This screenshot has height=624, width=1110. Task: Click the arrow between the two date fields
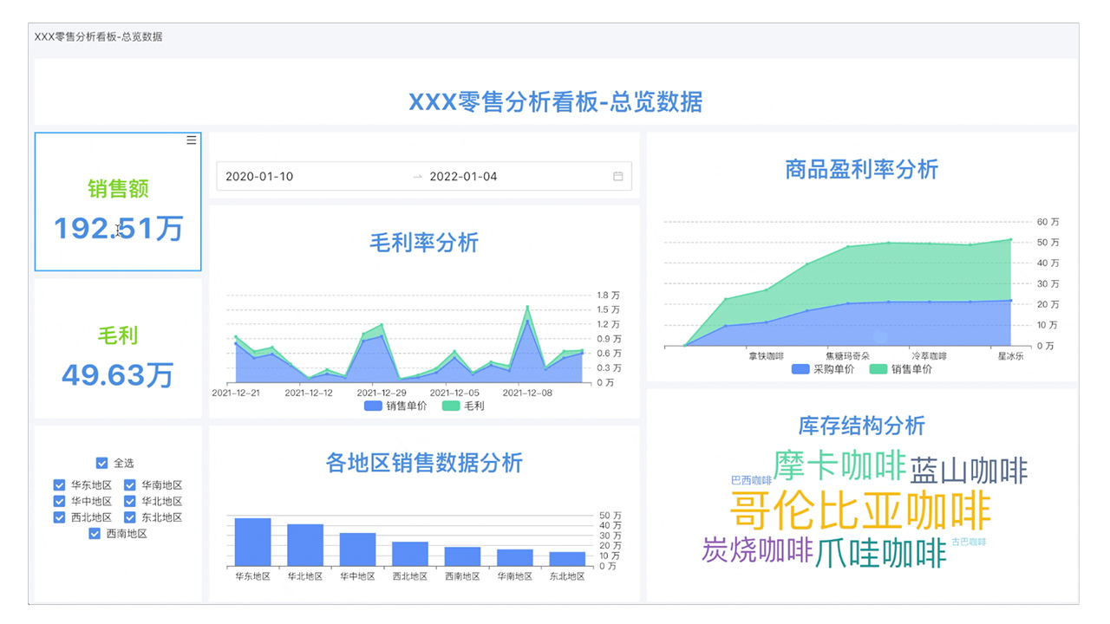(x=415, y=176)
